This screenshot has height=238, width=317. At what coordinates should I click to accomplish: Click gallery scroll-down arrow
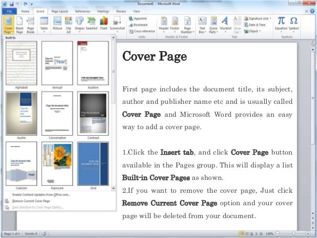113,188
